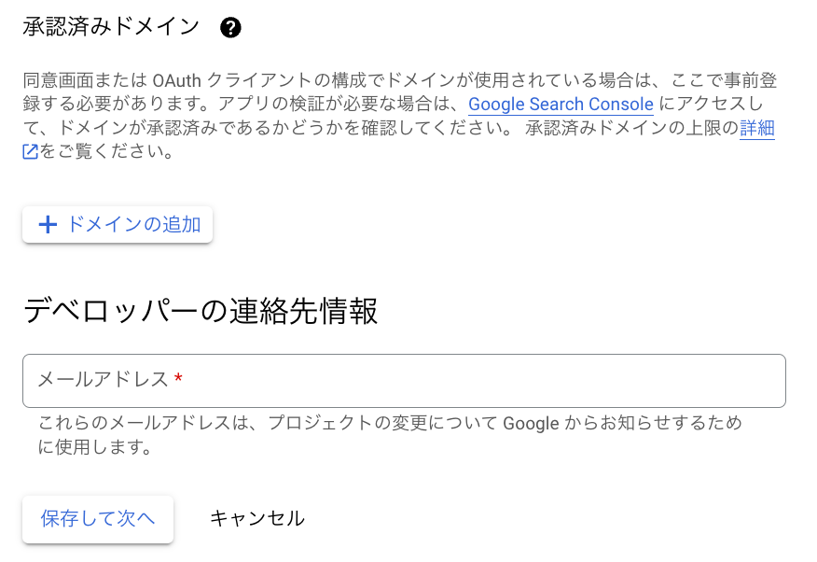The image size is (817, 562).
Task: Click the デベロッパーの連絡先情報 heading
Action: (x=201, y=311)
